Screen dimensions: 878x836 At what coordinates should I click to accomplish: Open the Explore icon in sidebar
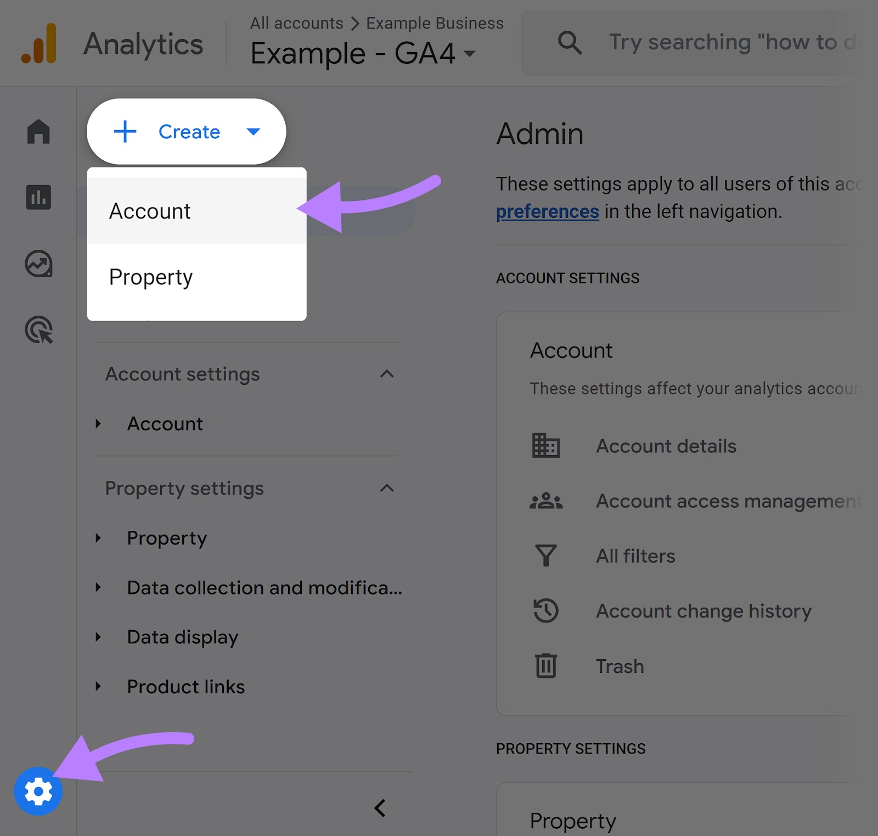[x=38, y=263]
